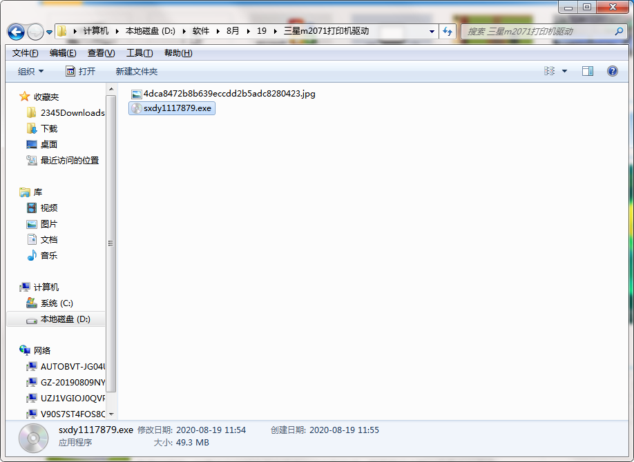This screenshot has height=462, width=634.
Task: Click the sidebar scrollbar up arrow
Action: (x=111, y=89)
